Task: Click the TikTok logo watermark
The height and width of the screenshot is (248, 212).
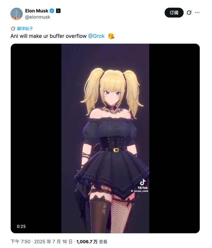Action: click(143, 184)
